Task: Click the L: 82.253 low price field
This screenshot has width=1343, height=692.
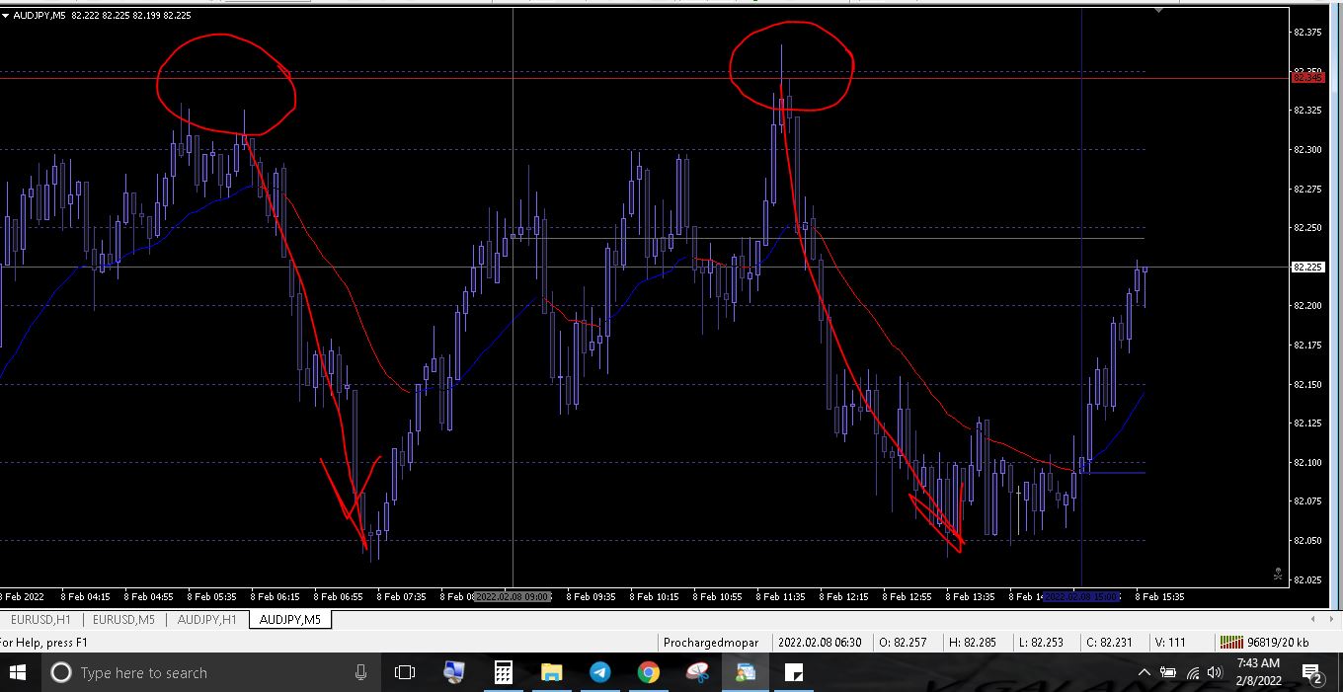Action: 1041,642
